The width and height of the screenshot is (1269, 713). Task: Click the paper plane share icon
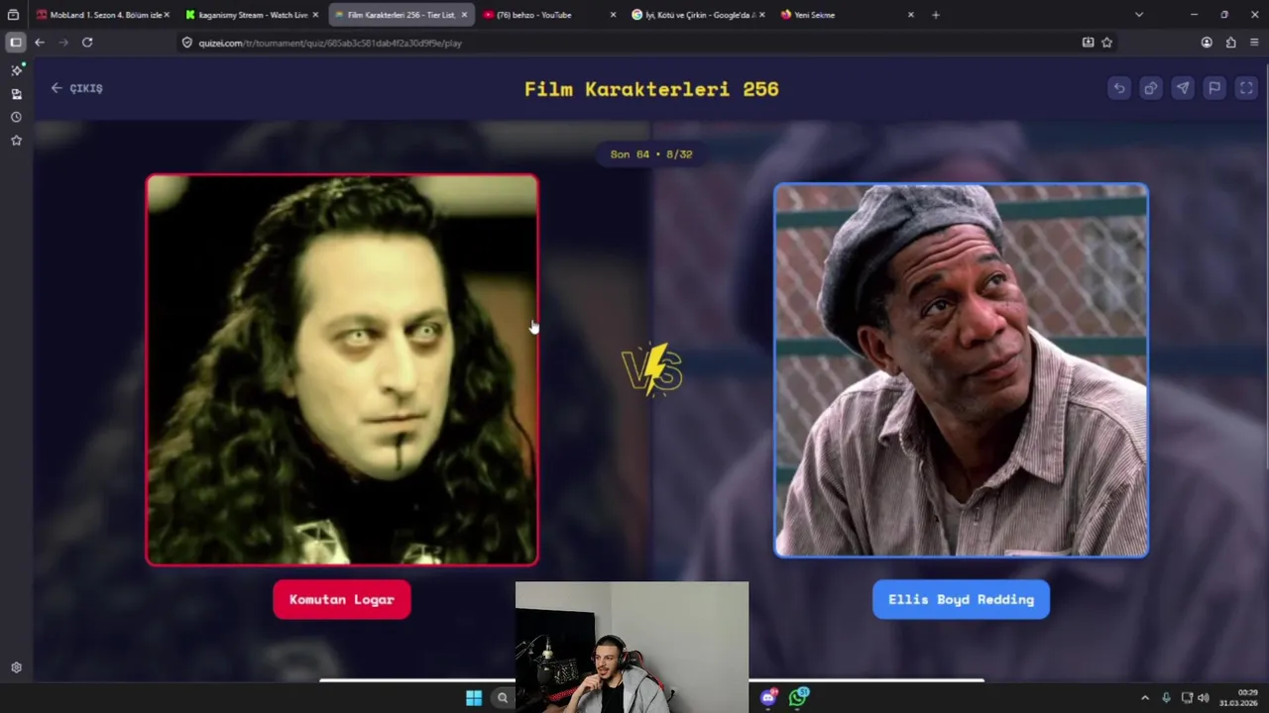[x=1183, y=88]
